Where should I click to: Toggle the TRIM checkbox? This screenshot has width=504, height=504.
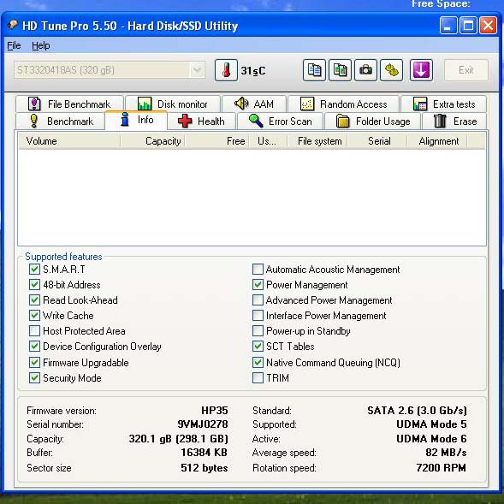tap(258, 377)
